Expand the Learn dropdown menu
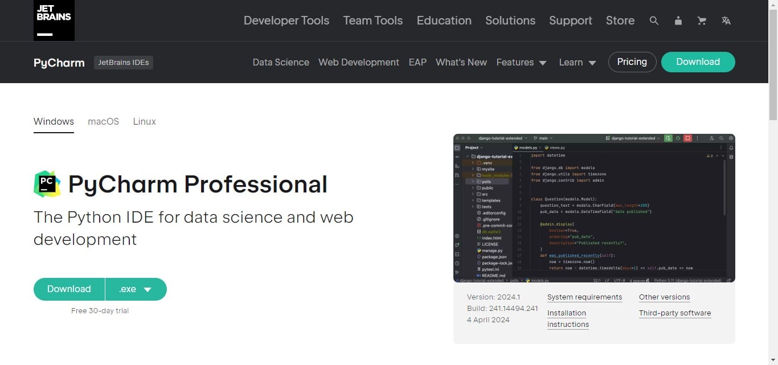This screenshot has height=365, width=778. [577, 62]
